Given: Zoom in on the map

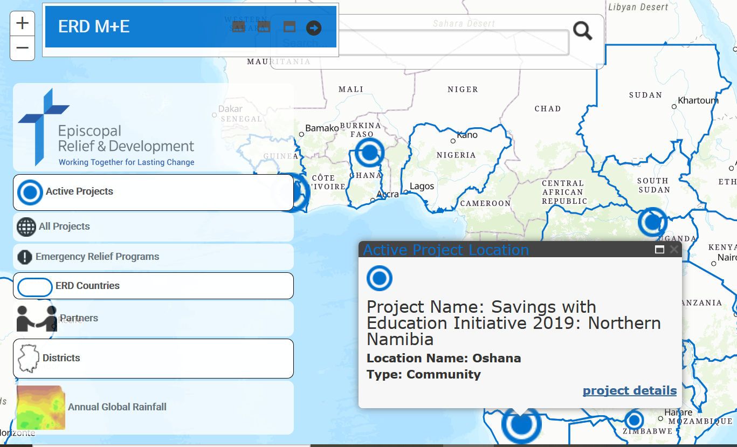Looking at the screenshot, I should (22, 24).
